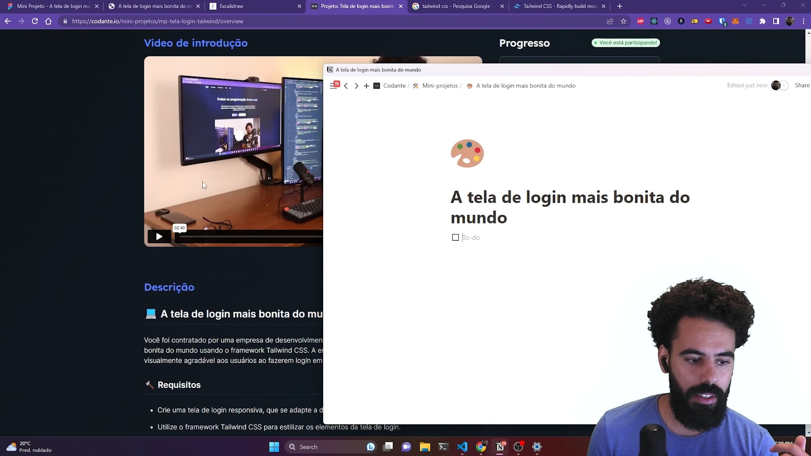Click the browser home icon
Image resolution: width=811 pixels, height=456 pixels.
pos(49,21)
